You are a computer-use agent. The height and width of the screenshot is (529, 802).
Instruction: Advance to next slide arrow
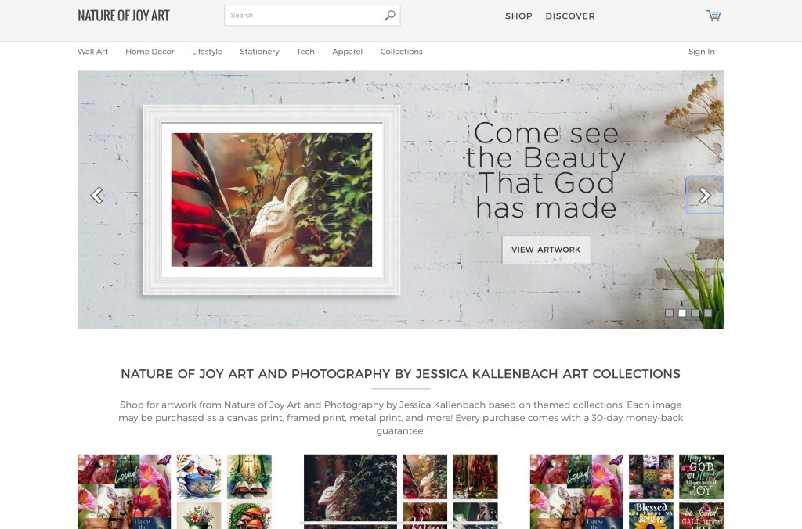pyautogui.click(x=705, y=195)
